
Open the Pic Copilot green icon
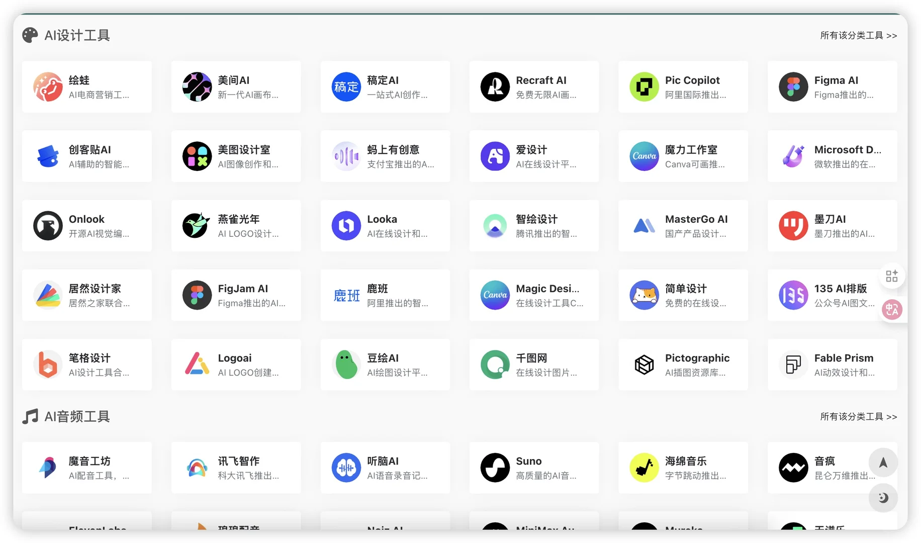point(644,87)
